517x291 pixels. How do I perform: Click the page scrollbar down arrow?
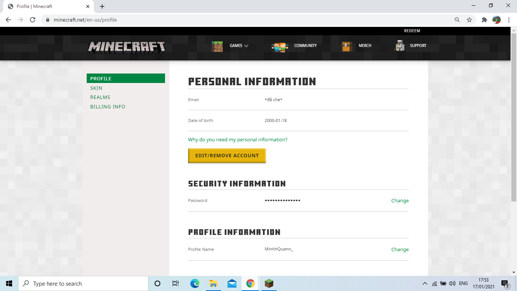pyautogui.click(x=514, y=272)
